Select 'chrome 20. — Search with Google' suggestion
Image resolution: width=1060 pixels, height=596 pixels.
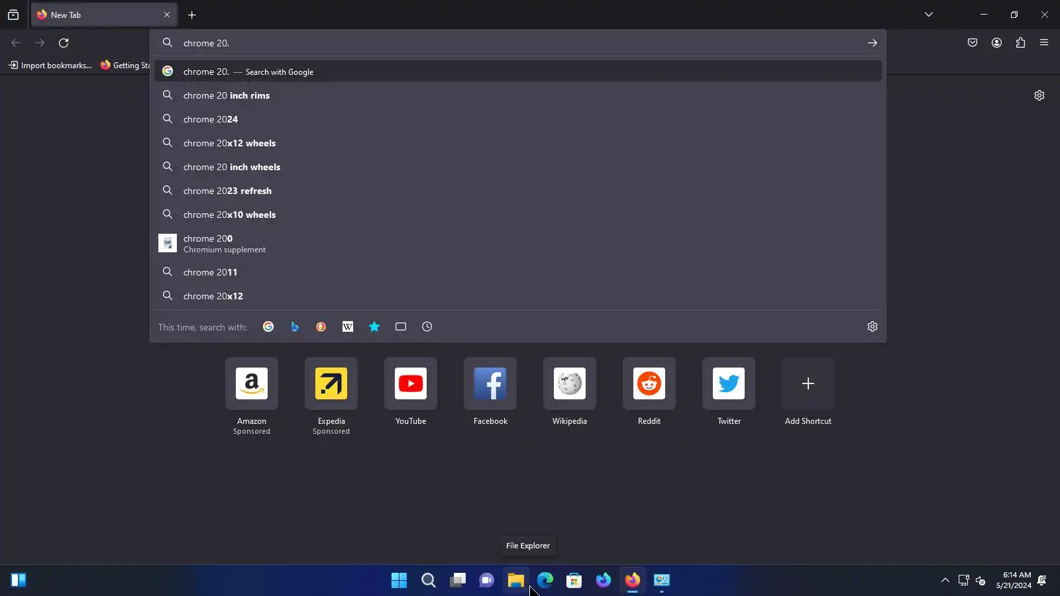click(x=518, y=72)
